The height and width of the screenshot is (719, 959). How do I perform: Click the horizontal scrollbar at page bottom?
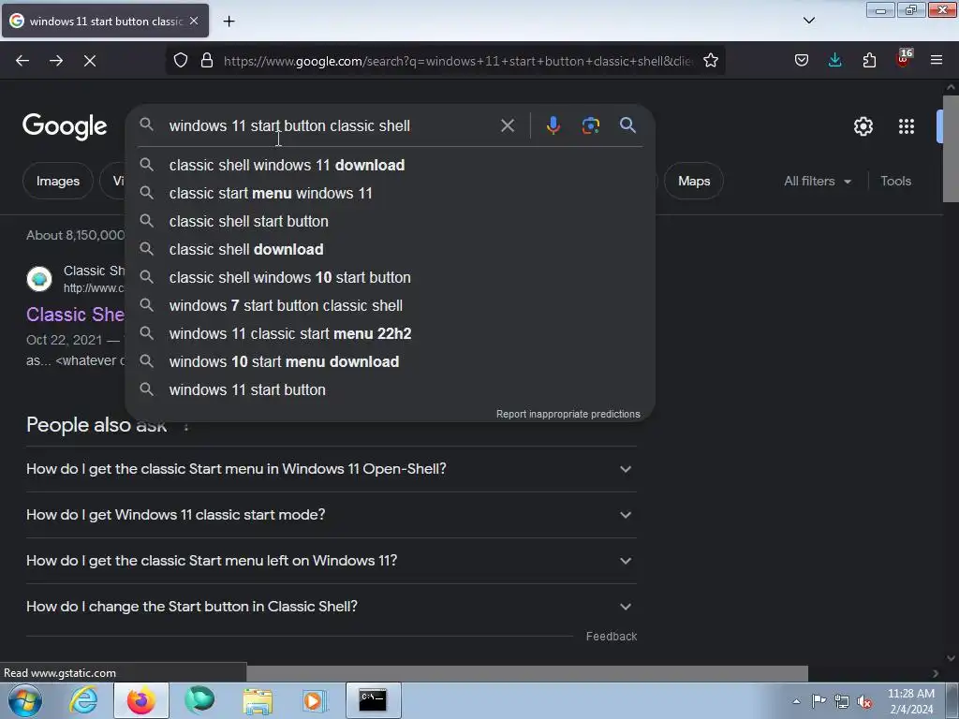[527, 673]
